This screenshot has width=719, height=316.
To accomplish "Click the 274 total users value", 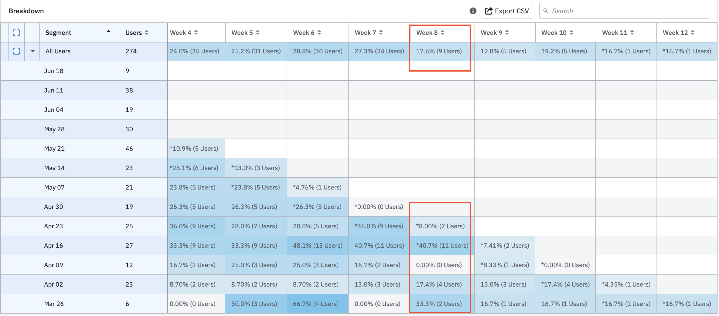I will pos(131,51).
